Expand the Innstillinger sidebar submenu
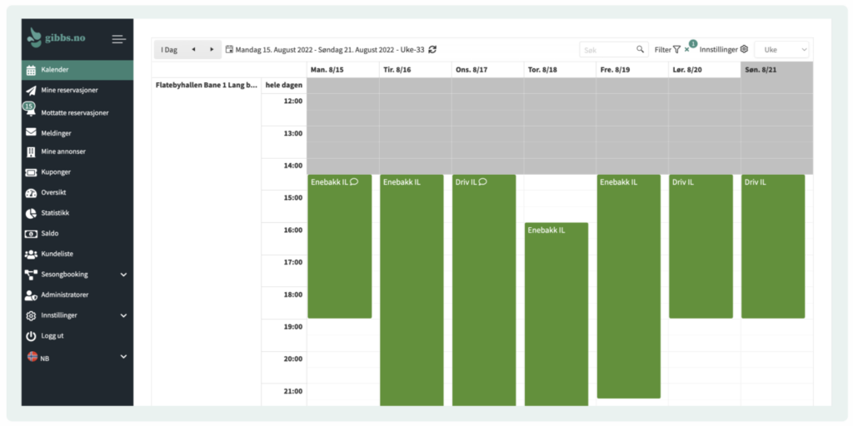 [x=123, y=315]
